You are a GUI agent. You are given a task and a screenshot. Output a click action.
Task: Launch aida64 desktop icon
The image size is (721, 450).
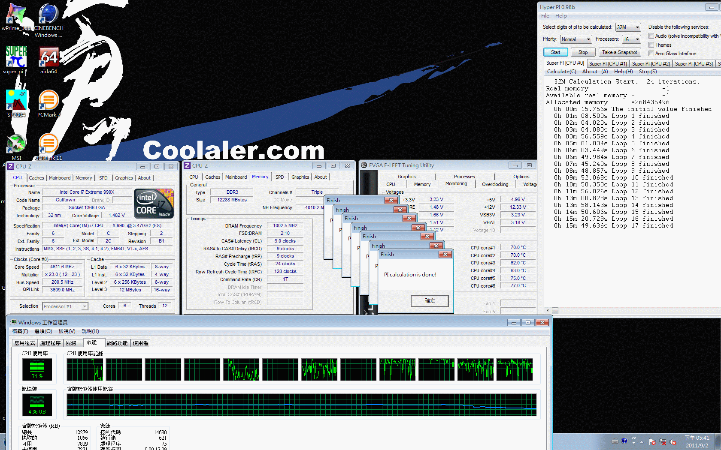point(48,60)
